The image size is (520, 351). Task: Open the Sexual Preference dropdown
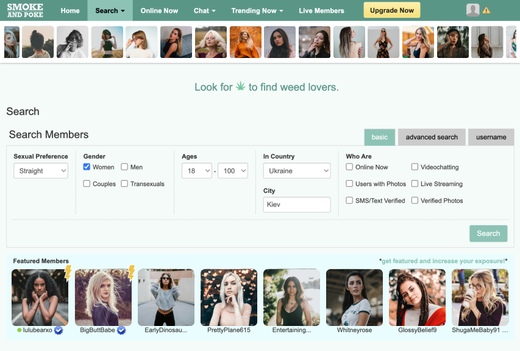41,171
